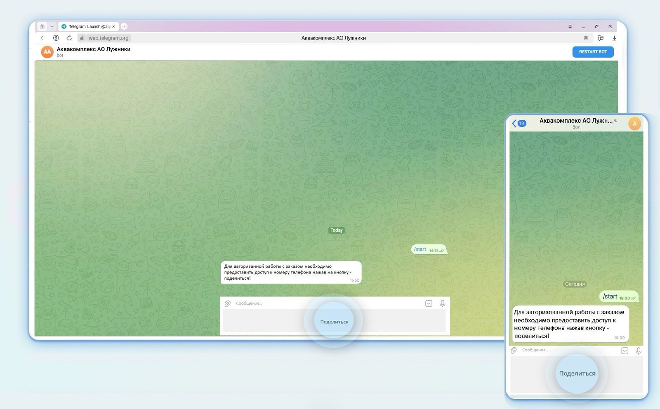This screenshot has width=660, height=409.
Task: Tap Аквакомплекс АО Лужн... title in mobile chat
Action: click(x=576, y=121)
